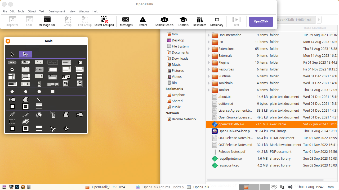Expand the Plugins folder row

[x=209, y=63]
